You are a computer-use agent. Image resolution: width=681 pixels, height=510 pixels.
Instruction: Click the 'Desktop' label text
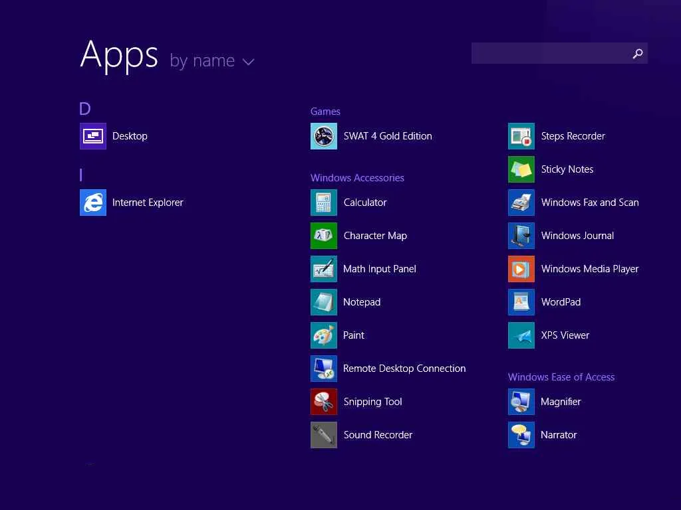click(130, 136)
